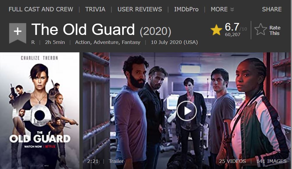Viewport: 292px width, 169px height.
Task: Open USER REVIEWS link
Action: [x=140, y=9]
